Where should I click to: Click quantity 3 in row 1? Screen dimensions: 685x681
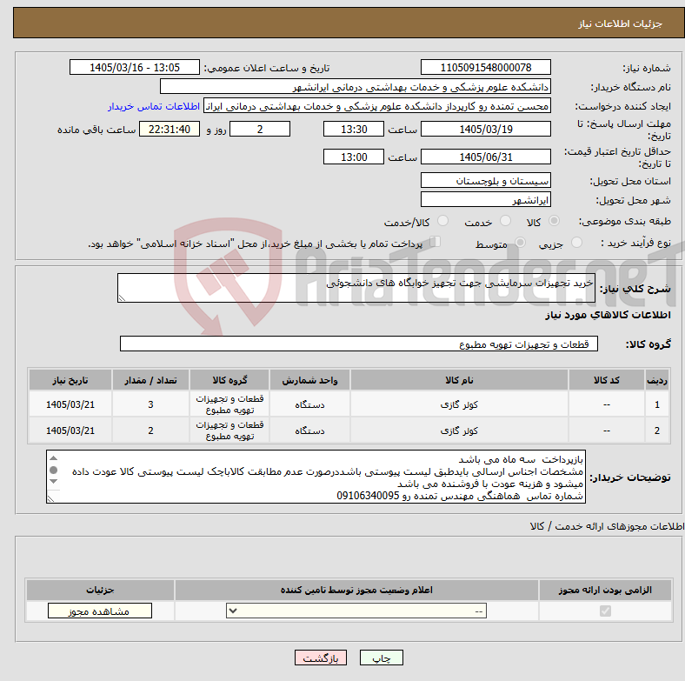tap(150, 404)
